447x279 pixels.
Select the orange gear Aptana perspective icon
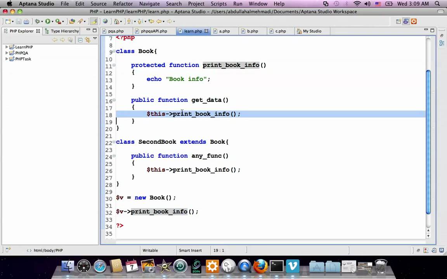point(414,21)
